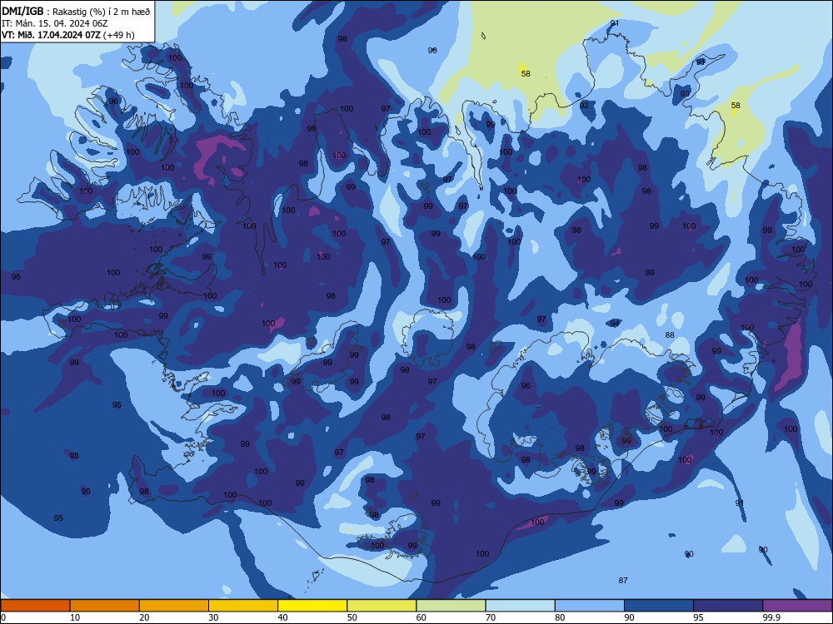Viewport: 833px width, 624px height.
Task: Click the 'IT: Mán. 15. 04. 2024 06Z' line
Action: click(55, 23)
